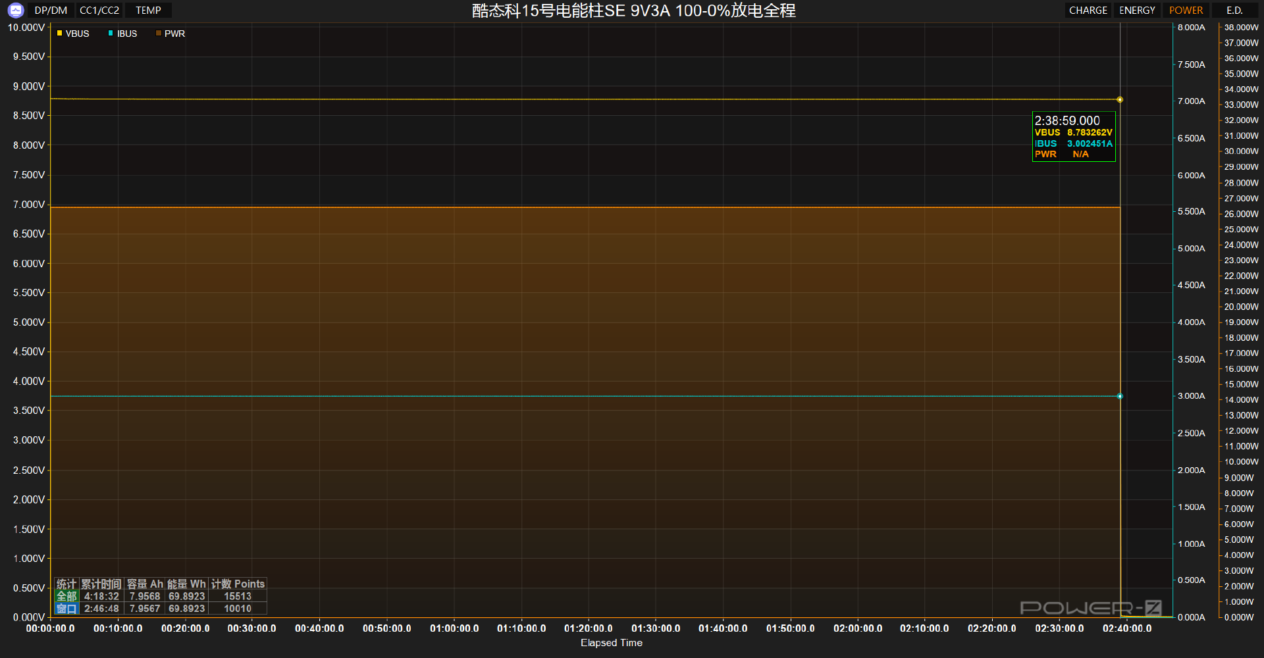This screenshot has height=658, width=1264.
Task: Click the 全部 energy value 69.8923
Action: pos(186,596)
